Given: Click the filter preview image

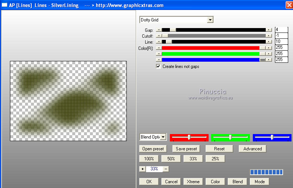Looking at the screenshot, I should coord(69,101).
